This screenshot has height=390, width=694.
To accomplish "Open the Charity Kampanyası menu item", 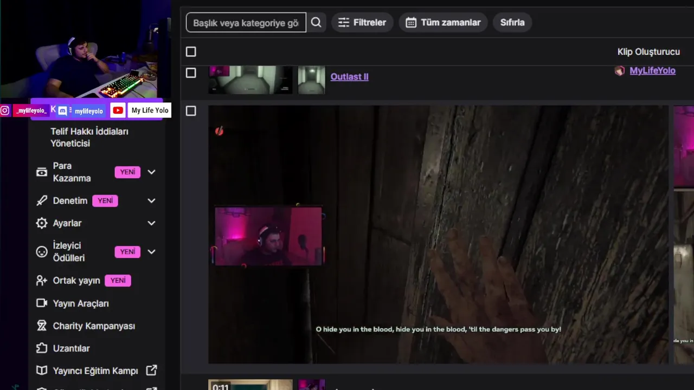I will [x=94, y=326].
